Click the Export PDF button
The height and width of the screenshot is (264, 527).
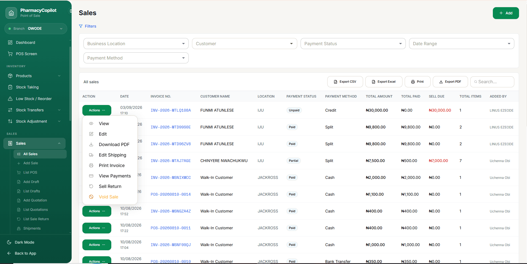coord(450,82)
